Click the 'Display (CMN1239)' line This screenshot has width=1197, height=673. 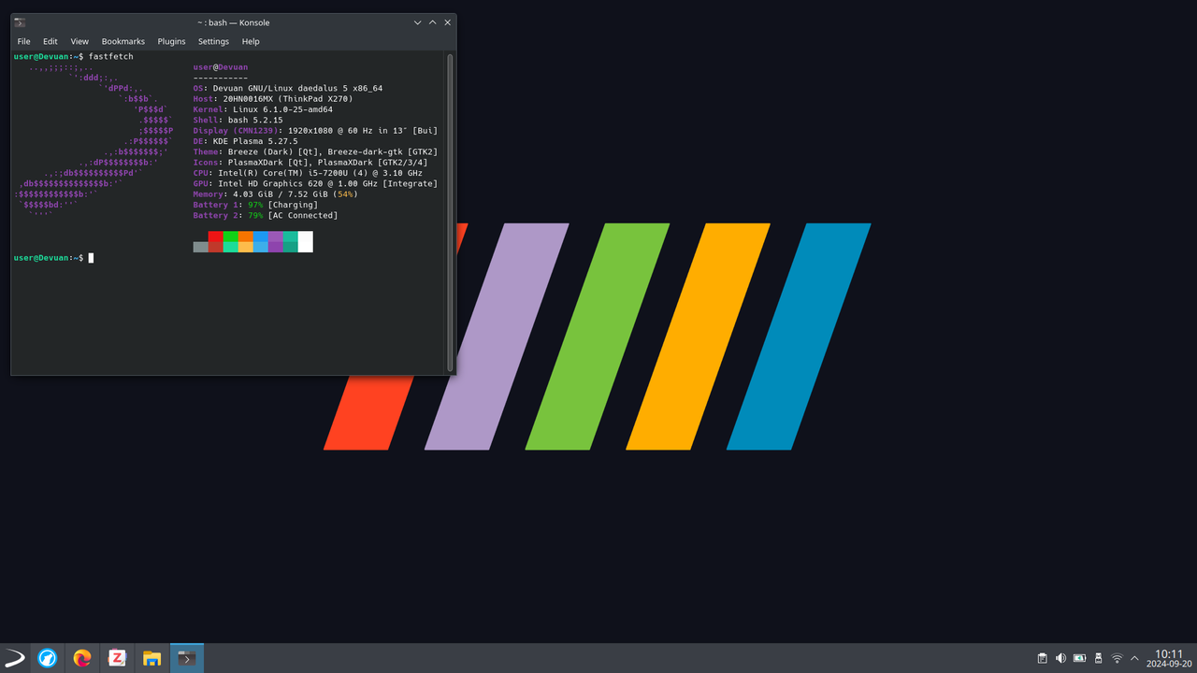(x=316, y=131)
